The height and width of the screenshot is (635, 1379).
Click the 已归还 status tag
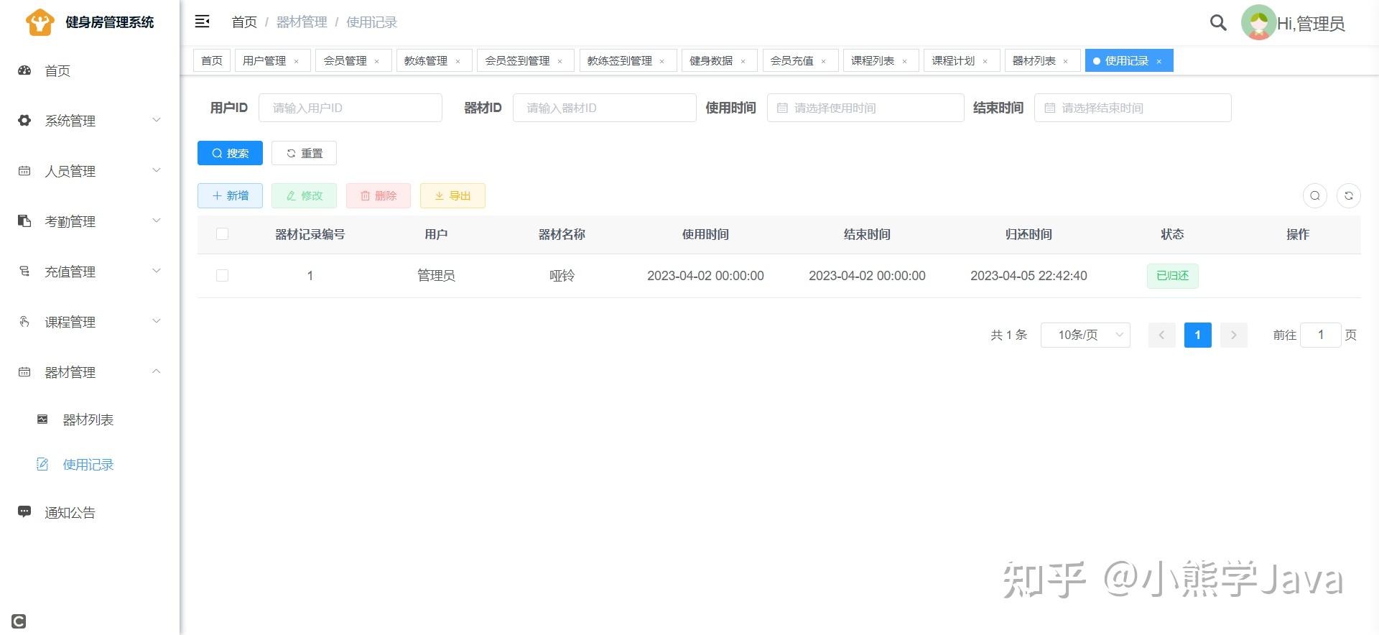tap(1172, 276)
